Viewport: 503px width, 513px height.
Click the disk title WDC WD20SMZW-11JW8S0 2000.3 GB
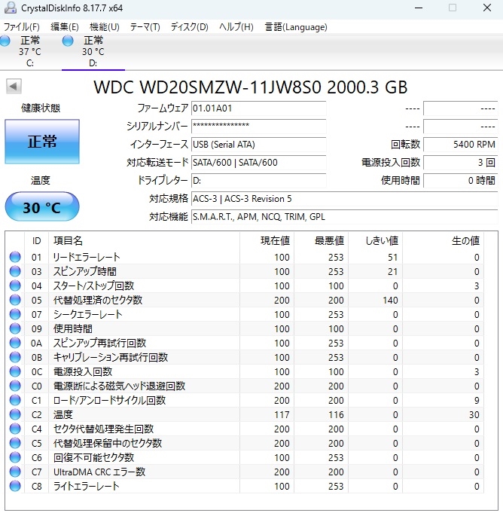(251, 87)
